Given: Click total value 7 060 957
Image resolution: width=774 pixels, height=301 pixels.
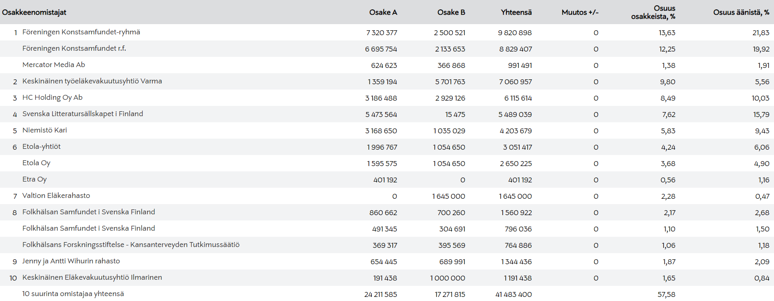Looking at the screenshot, I should 516,82.
